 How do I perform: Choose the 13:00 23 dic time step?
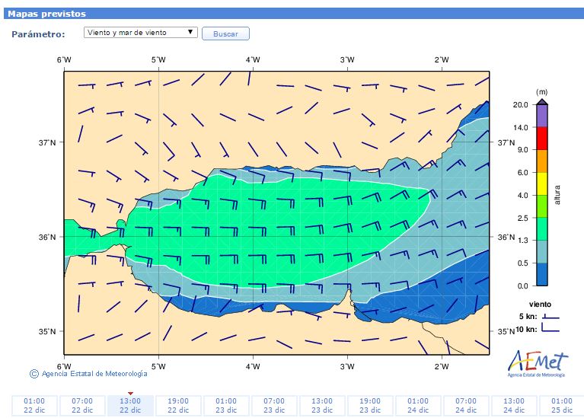click(322, 405)
